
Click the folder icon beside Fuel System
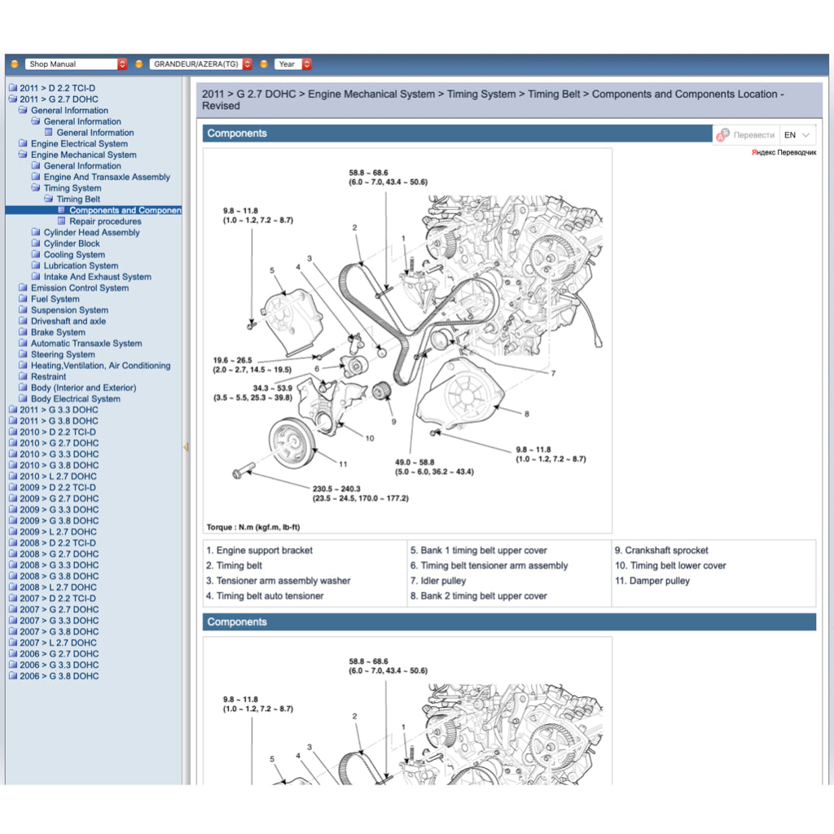24,299
